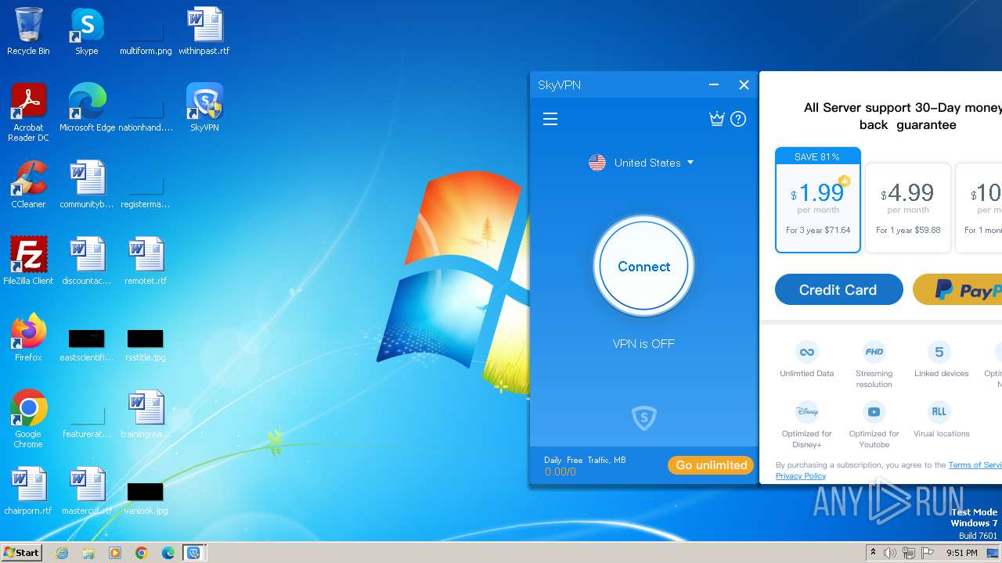Screen dimensions: 1002x563
Task: Click the Unlimited Data infinity icon
Action: (806, 352)
